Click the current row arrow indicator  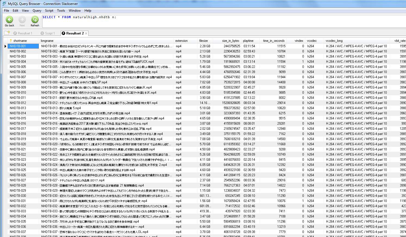pyautogui.click(x=5, y=46)
